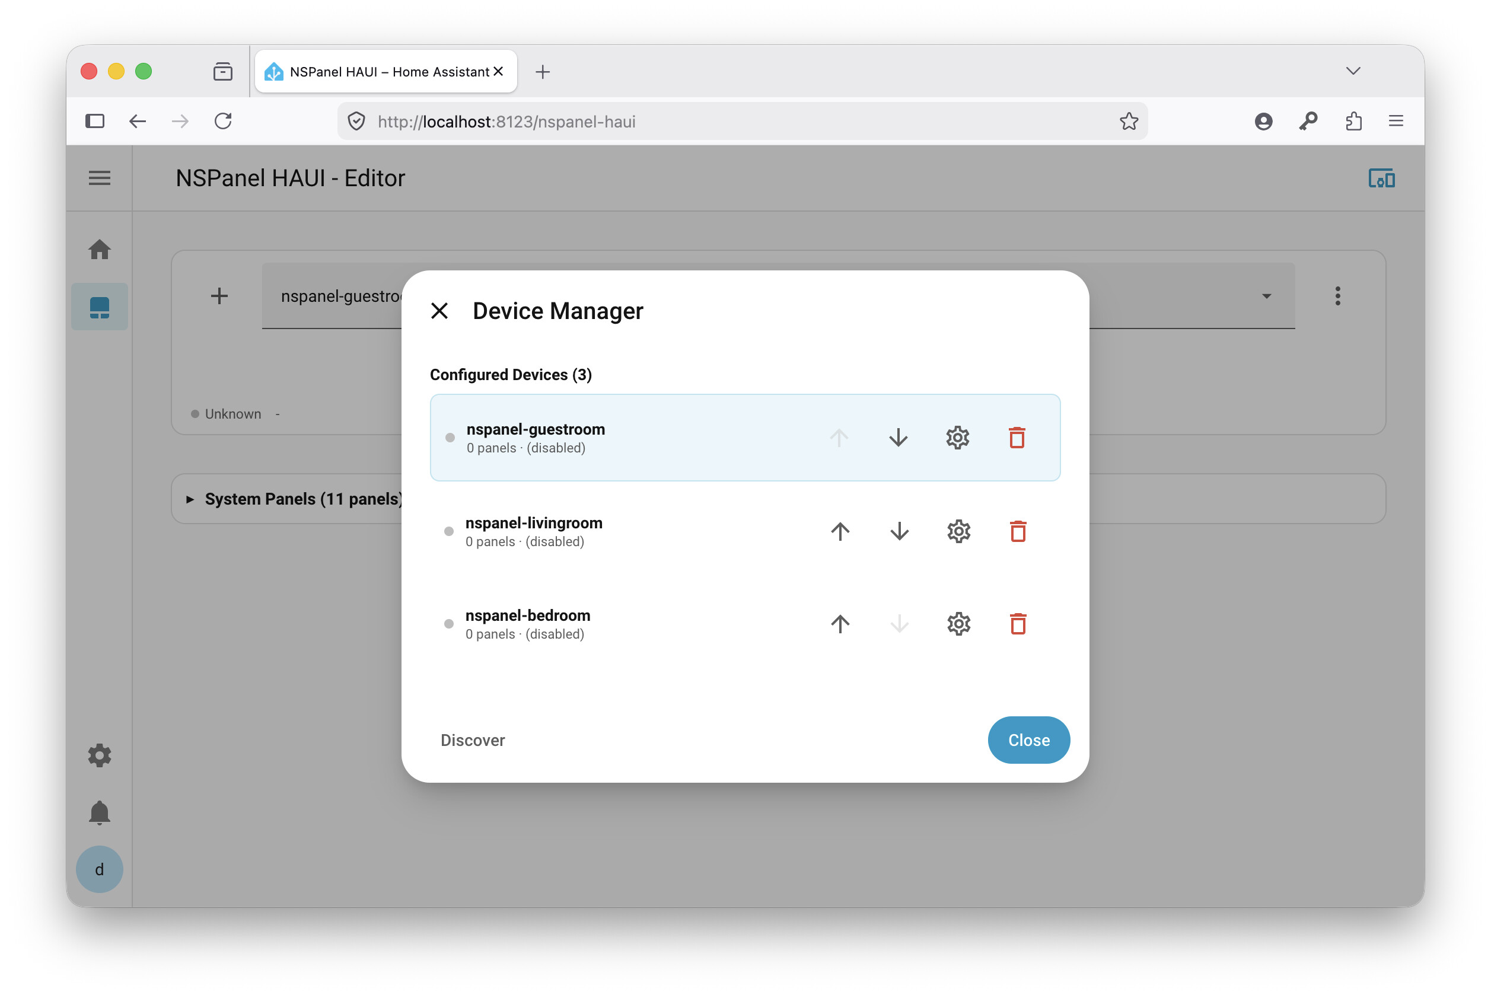Image resolution: width=1491 pixels, height=995 pixels.
Task: Select the nspanel-guestroom device row
Action: click(x=744, y=437)
